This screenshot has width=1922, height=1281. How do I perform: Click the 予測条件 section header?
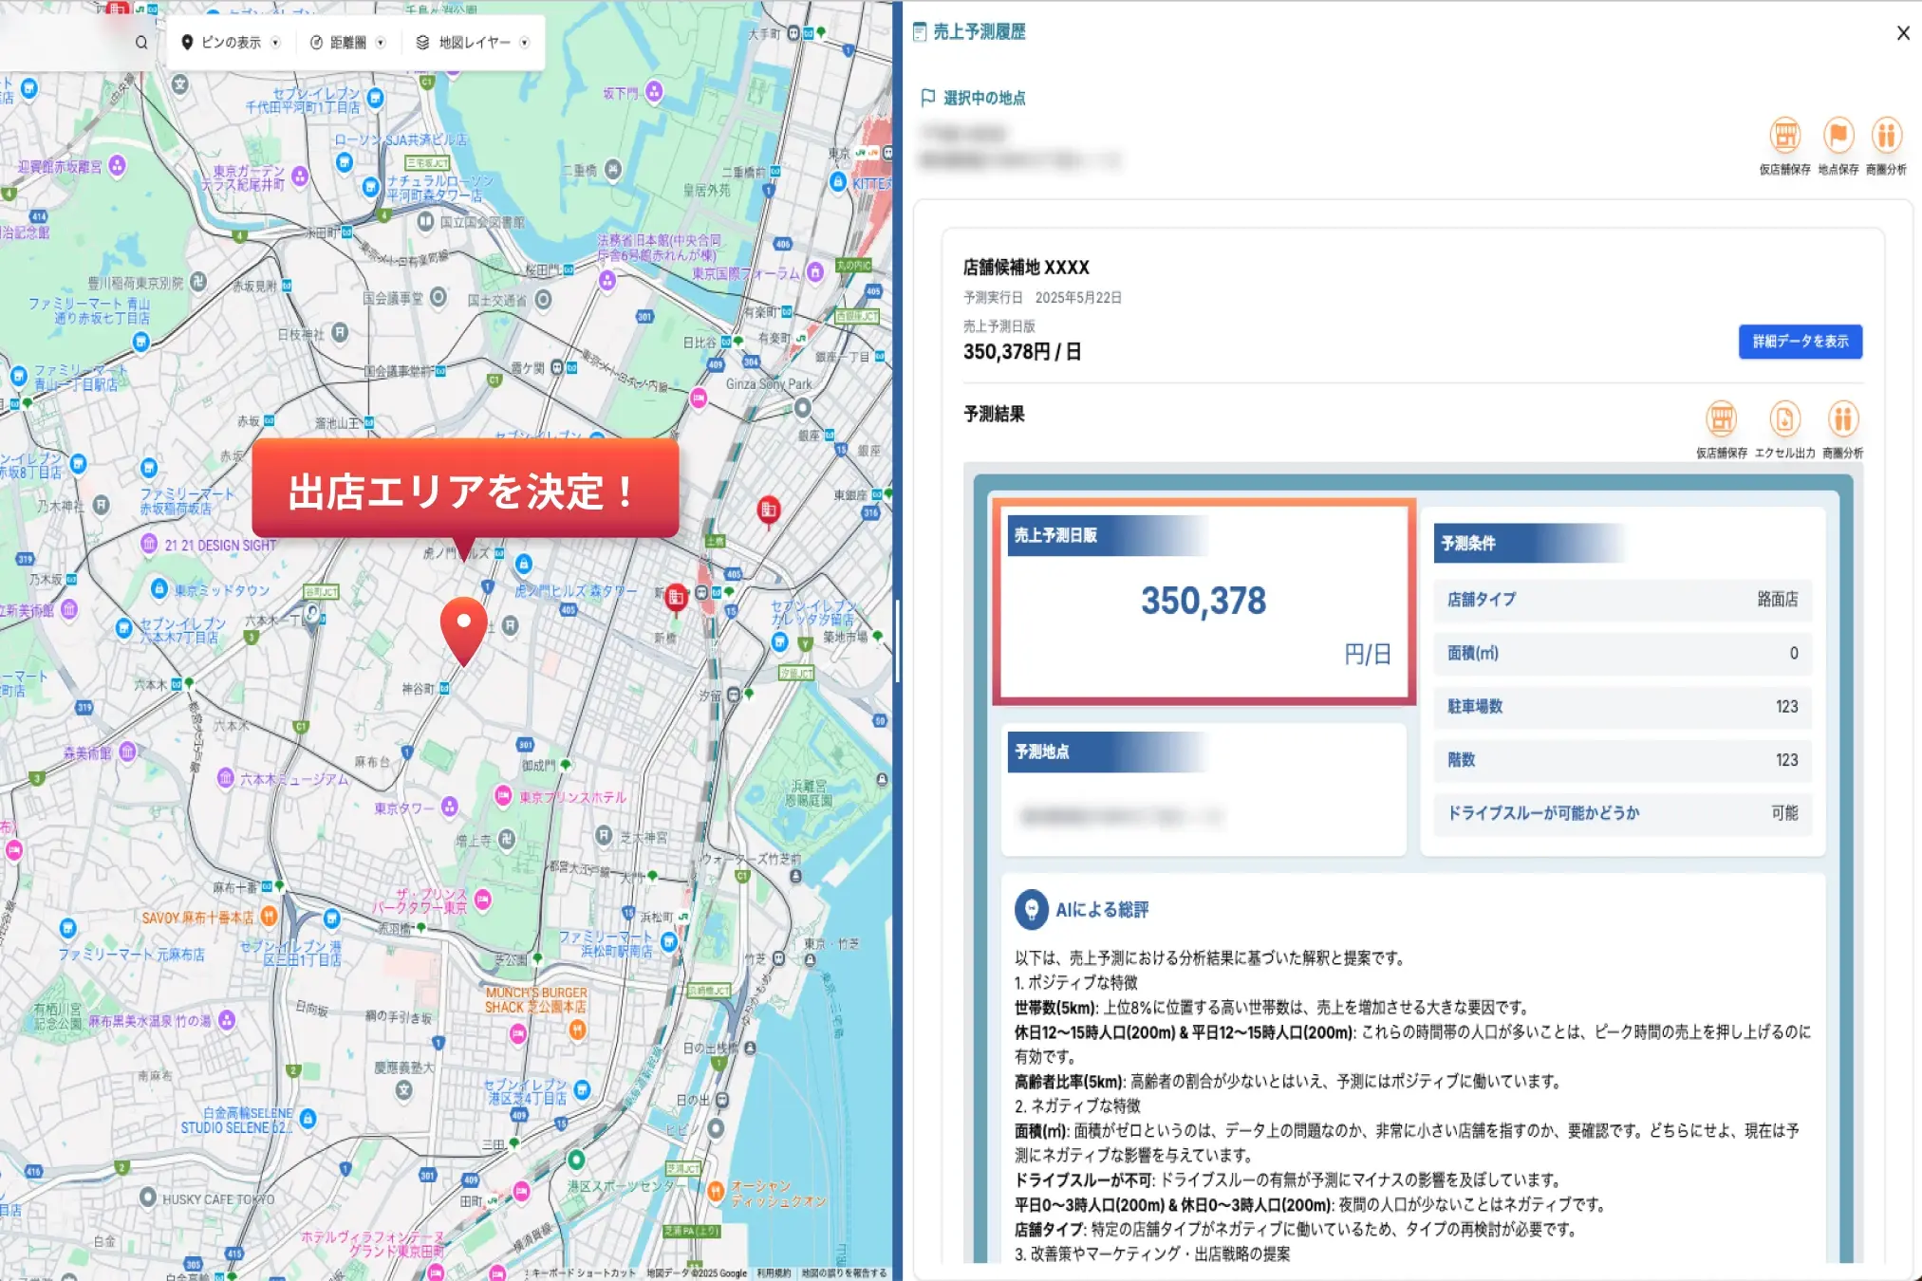1529,544
